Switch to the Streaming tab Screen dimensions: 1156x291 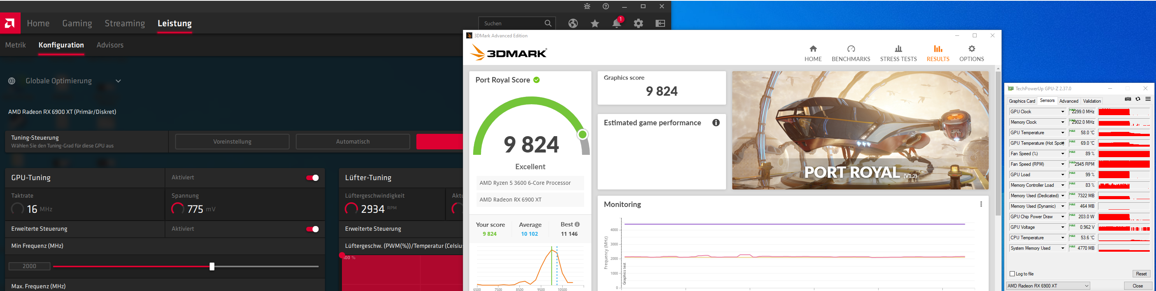125,23
